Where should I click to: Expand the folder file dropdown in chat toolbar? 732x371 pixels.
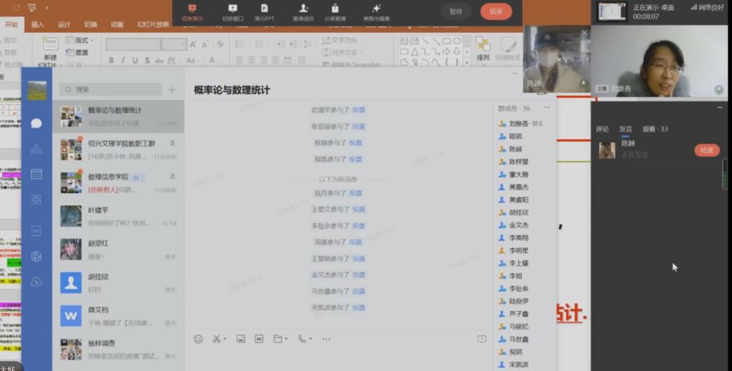286,339
